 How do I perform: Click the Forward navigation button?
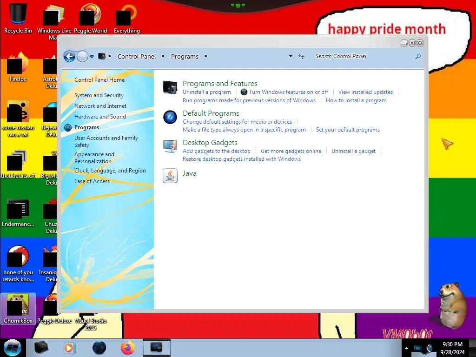pyautogui.click(x=82, y=56)
